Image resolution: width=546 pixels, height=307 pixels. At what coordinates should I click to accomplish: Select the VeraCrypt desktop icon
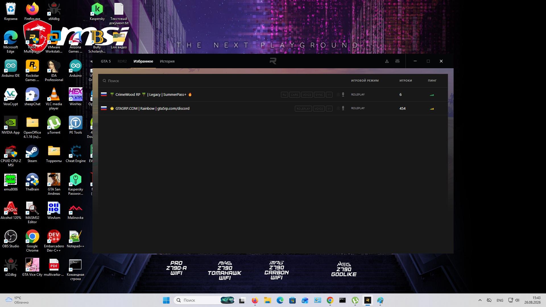point(11,97)
